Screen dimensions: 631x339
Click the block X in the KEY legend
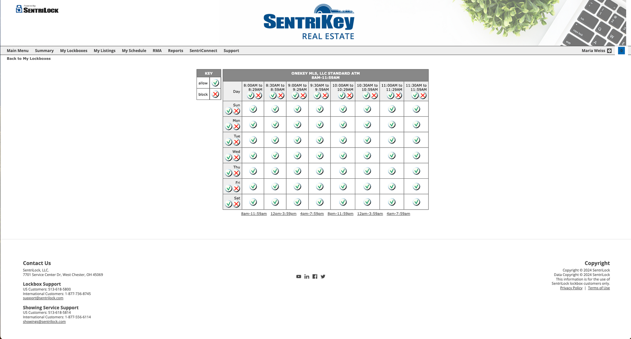pos(216,94)
